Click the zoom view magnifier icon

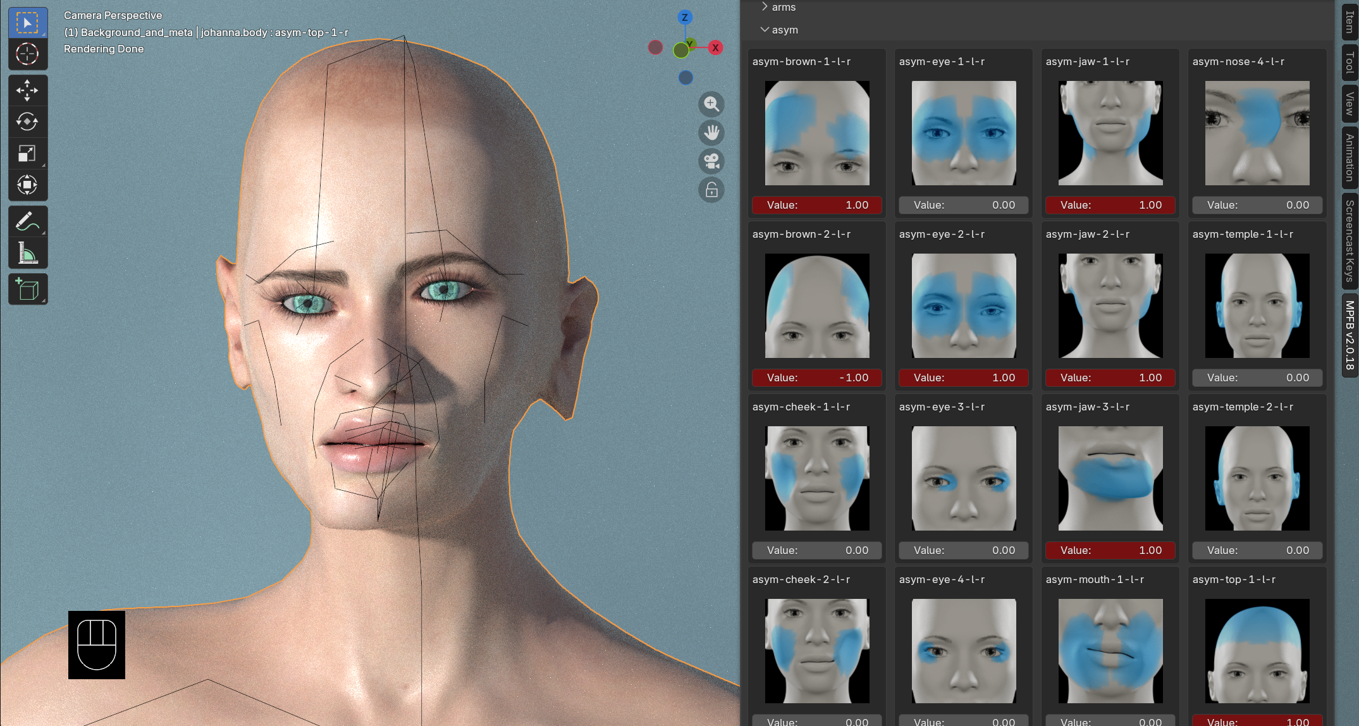(711, 104)
